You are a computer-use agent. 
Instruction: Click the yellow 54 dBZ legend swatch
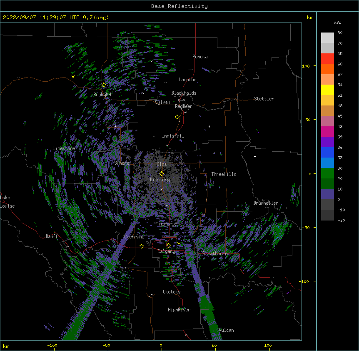tap(327, 90)
